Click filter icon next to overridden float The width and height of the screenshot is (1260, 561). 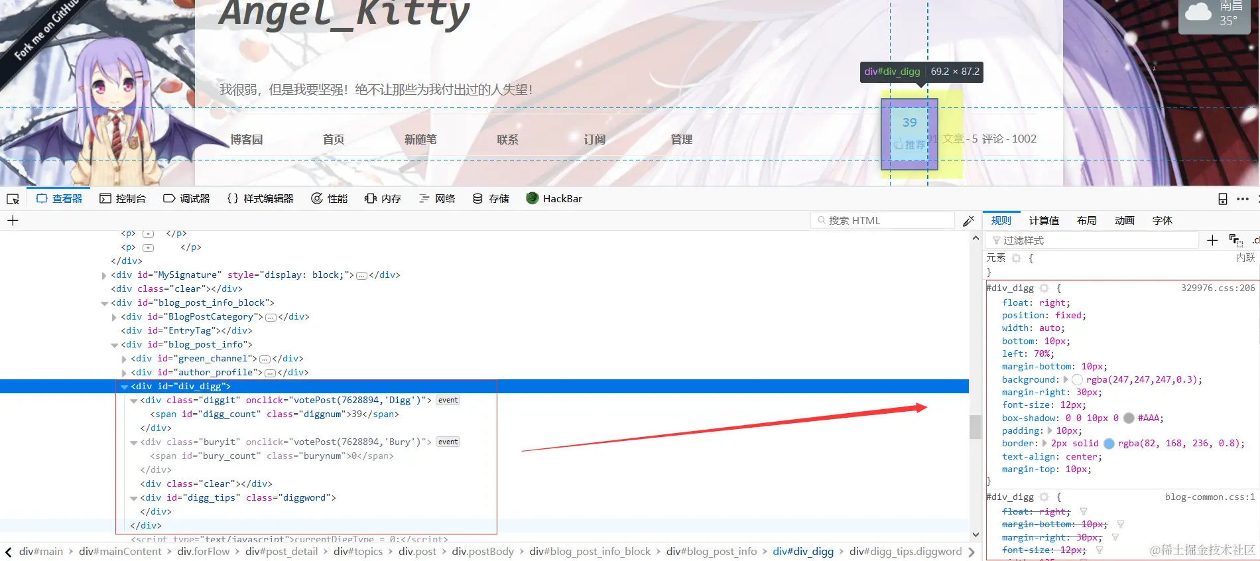(1083, 511)
